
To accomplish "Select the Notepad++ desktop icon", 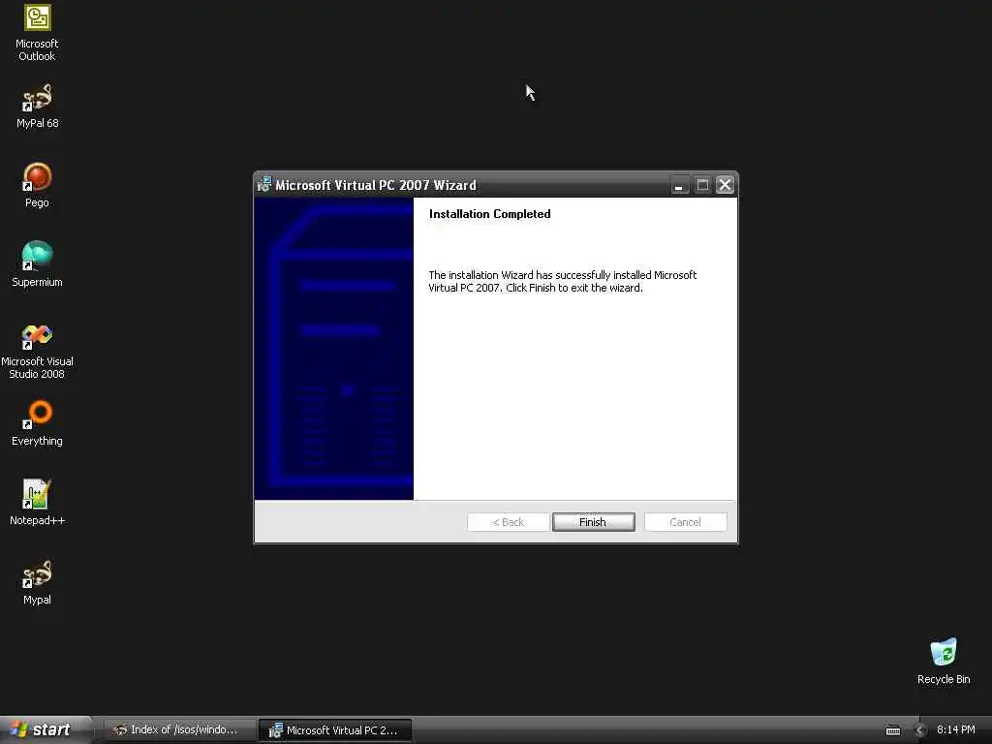I will [38, 503].
